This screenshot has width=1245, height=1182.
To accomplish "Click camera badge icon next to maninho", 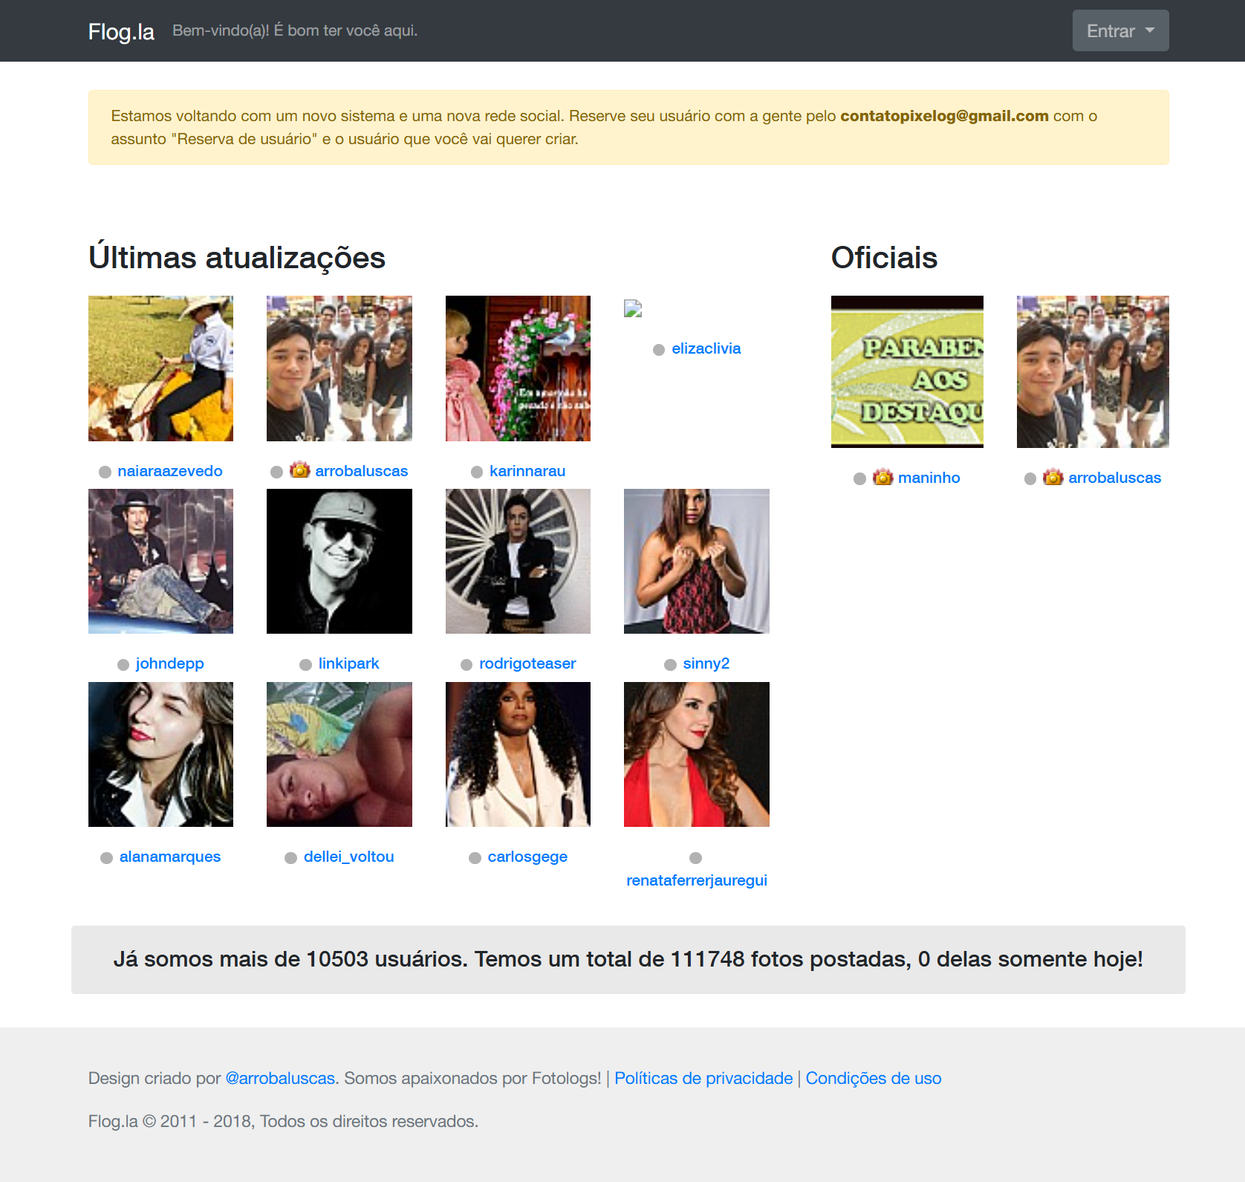I will point(882,477).
